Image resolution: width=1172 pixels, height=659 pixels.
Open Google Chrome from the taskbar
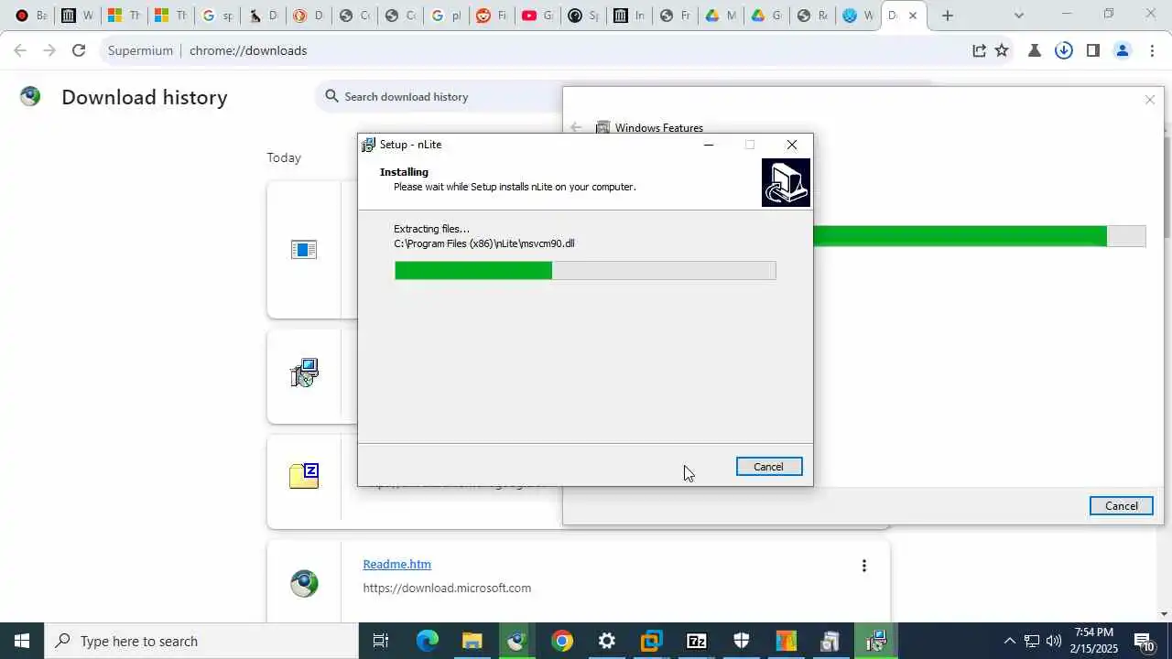[562, 641]
